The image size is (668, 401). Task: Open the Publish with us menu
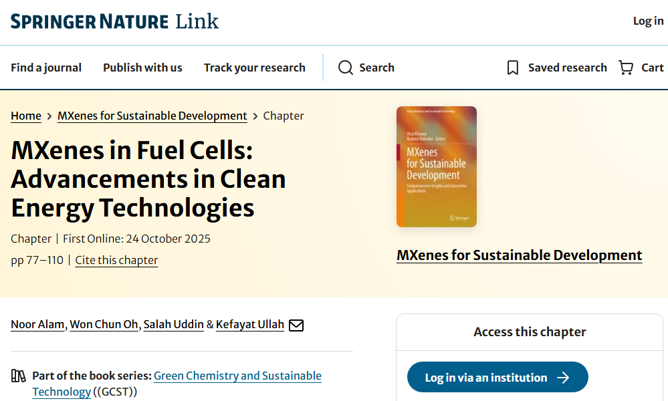[x=142, y=68]
